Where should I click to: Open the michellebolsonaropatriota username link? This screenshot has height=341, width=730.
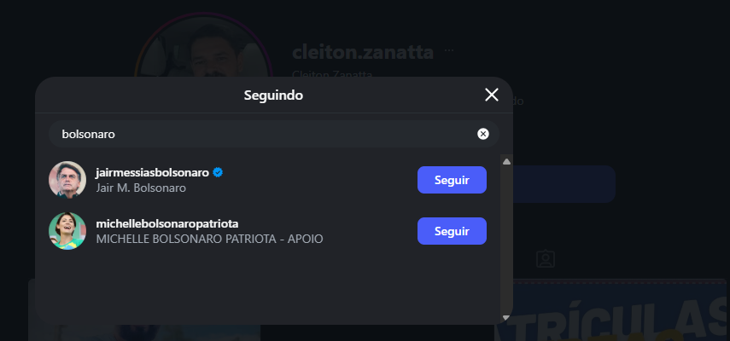[166, 223]
